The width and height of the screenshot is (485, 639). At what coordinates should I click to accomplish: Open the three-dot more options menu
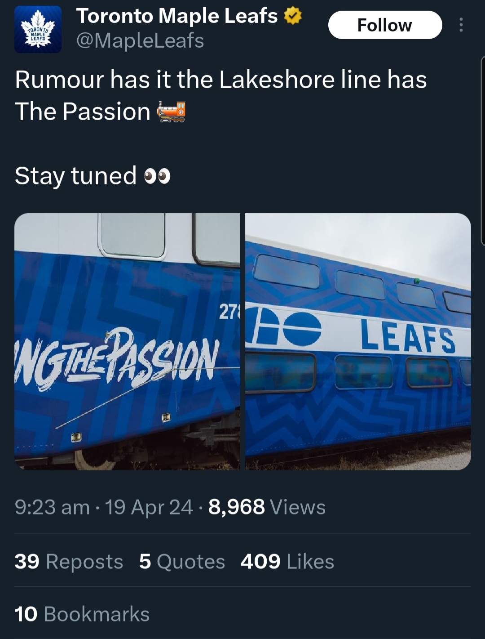coord(461,25)
